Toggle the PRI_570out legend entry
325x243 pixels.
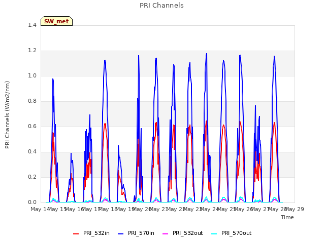pos(232,233)
